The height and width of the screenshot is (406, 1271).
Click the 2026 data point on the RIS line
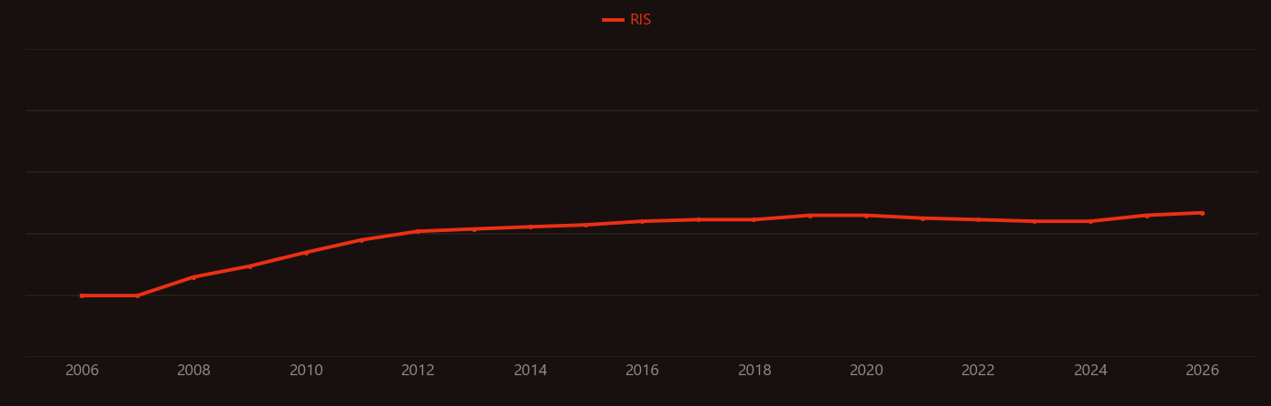pos(1202,213)
